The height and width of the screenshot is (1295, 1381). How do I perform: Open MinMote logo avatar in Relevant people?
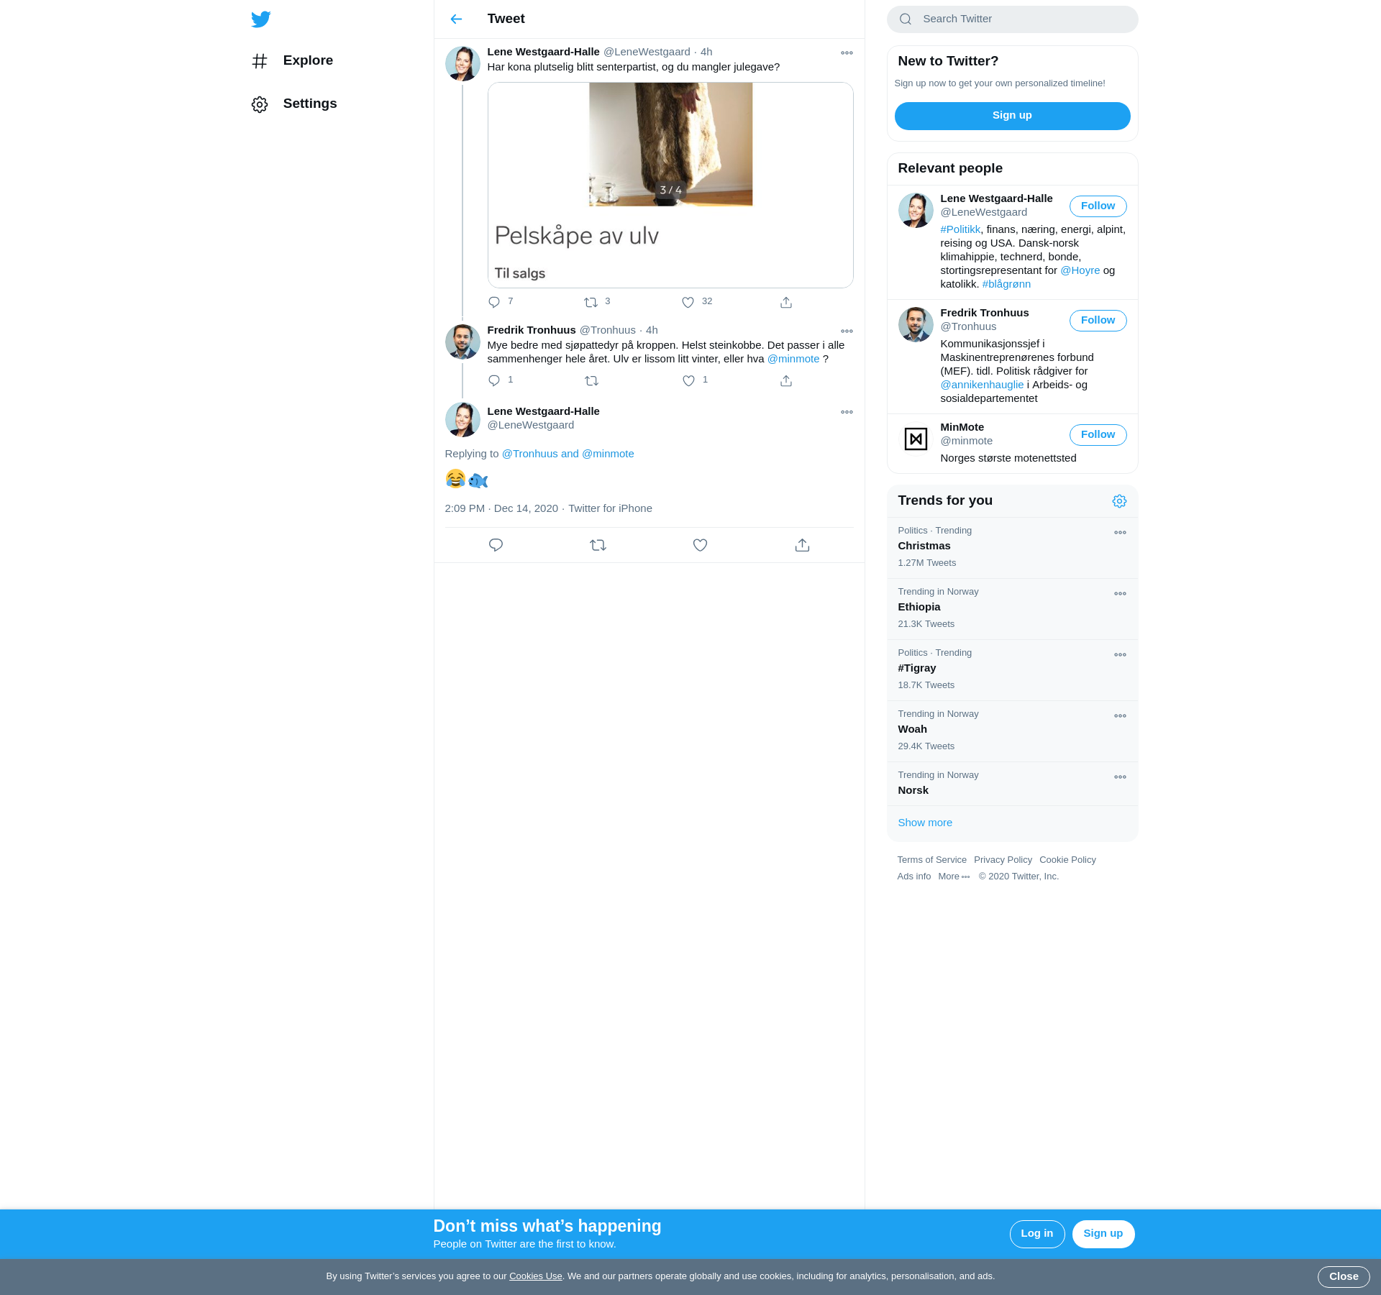916,439
